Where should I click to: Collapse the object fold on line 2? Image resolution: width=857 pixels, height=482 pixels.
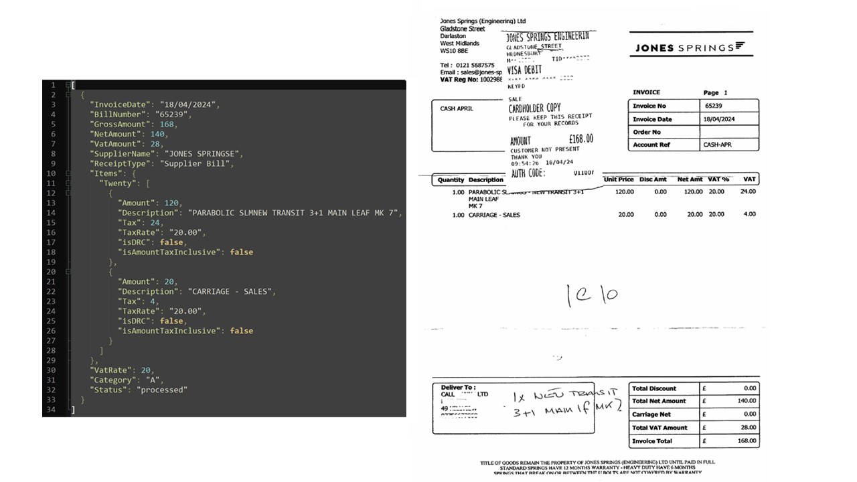pyautogui.click(x=68, y=95)
